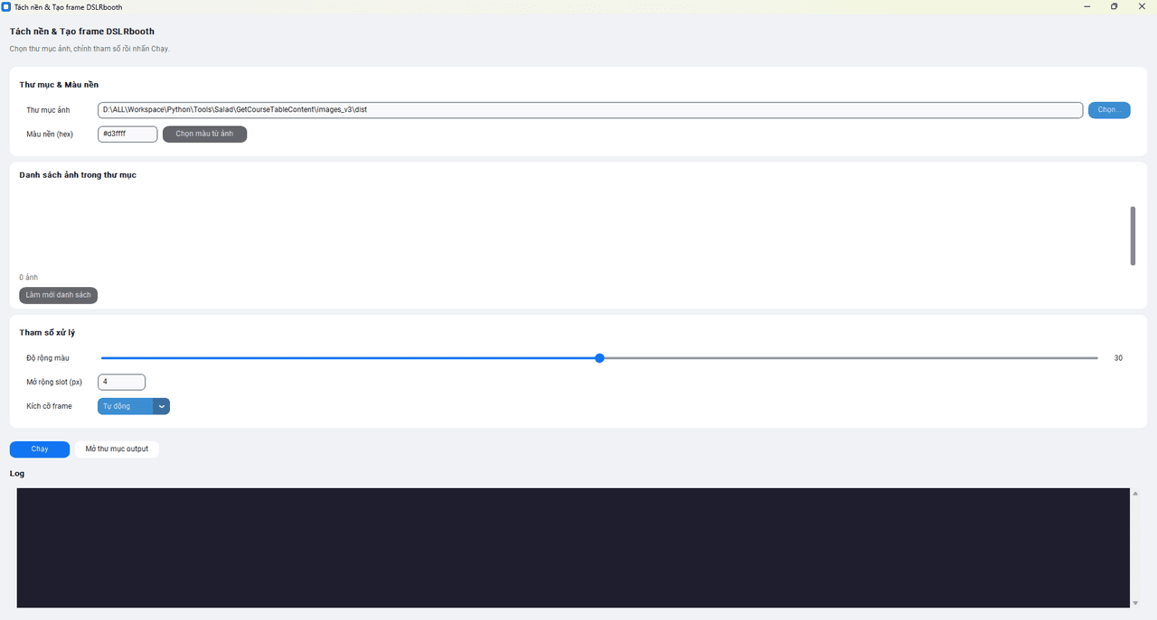Click the Log scroll down arrow
The image size is (1157, 620).
[1135, 603]
